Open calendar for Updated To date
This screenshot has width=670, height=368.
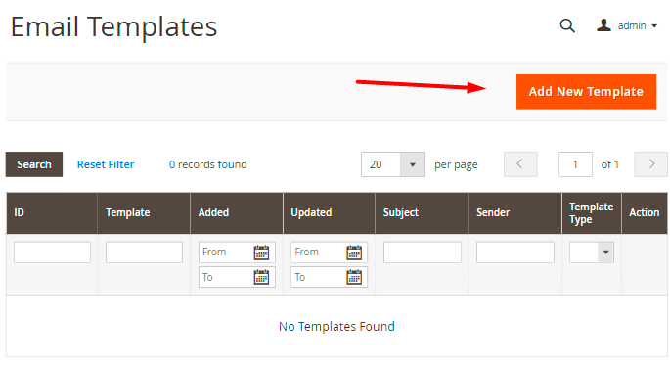[x=354, y=277]
